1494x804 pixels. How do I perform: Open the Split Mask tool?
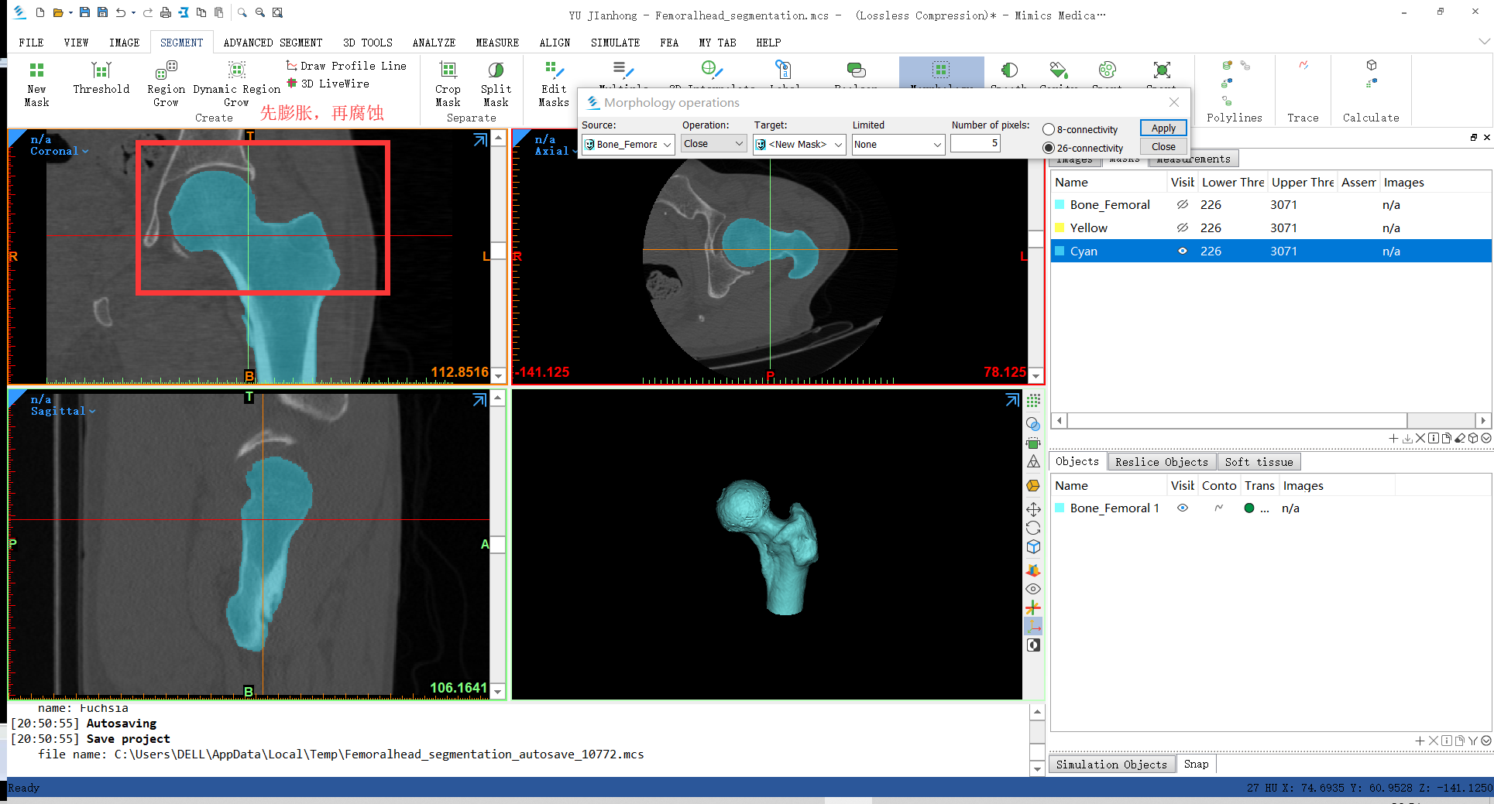click(x=496, y=84)
